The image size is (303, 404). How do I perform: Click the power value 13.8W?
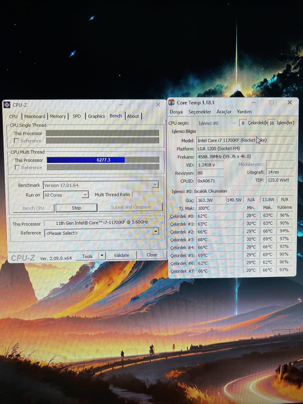(x=268, y=199)
